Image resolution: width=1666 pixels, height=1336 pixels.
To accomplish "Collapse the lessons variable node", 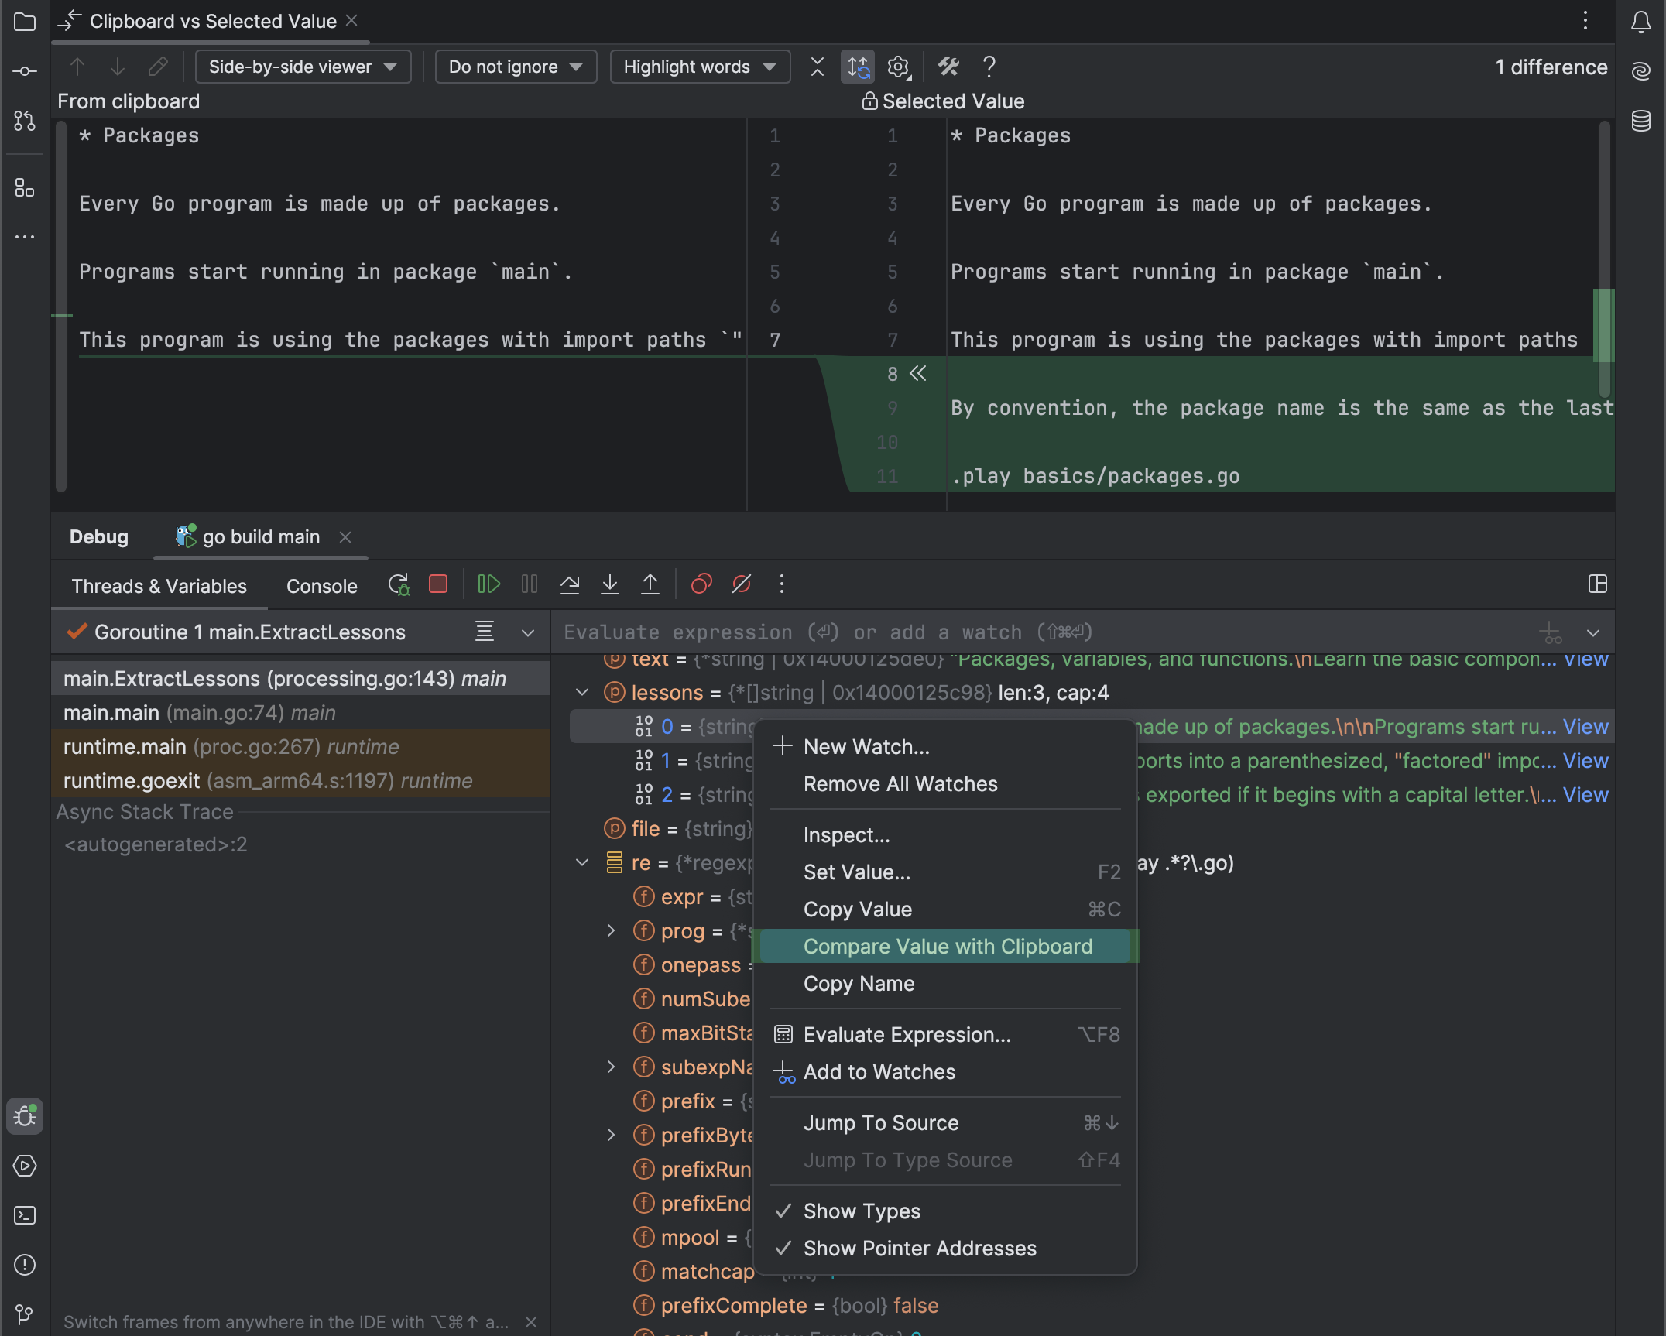I will [x=582, y=692].
